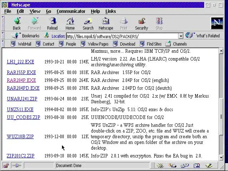Click the RAR204PD.EXE link
The width and height of the screenshot is (228, 171).
(x=23, y=88)
